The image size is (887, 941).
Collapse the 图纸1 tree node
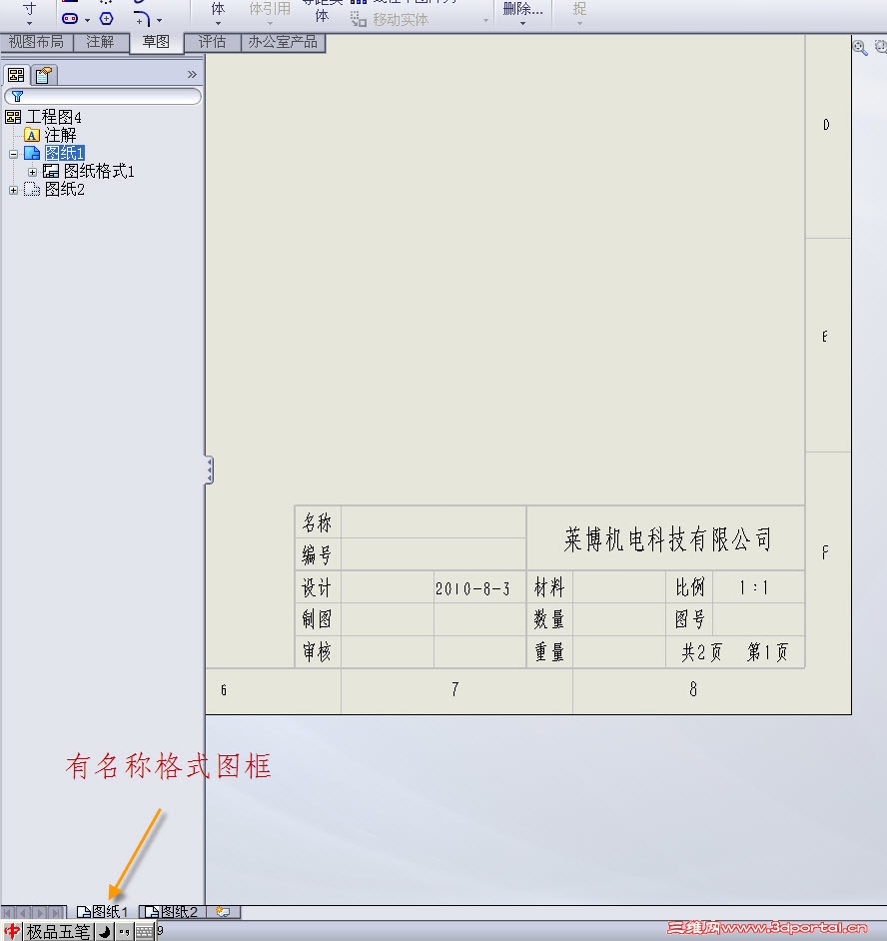tap(13, 154)
